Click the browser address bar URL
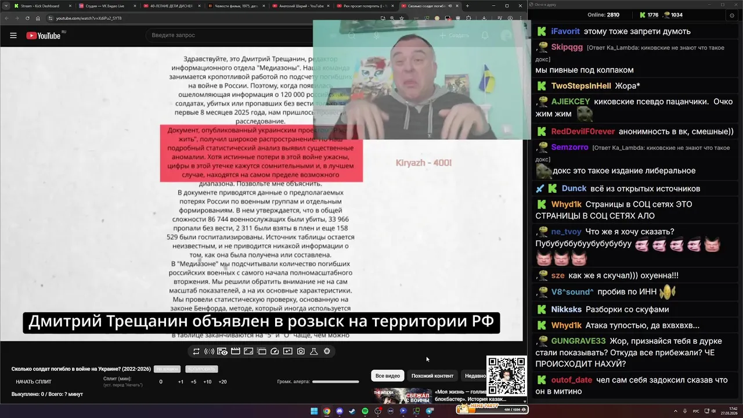This screenshot has width=743, height=418. 89,18
